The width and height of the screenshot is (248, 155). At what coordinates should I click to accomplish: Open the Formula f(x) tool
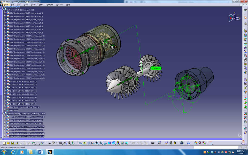(49, 142)
